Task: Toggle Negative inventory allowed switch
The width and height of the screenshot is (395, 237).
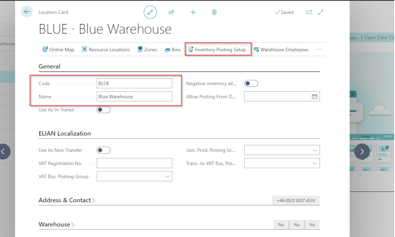Action: [x=251, y=83]
